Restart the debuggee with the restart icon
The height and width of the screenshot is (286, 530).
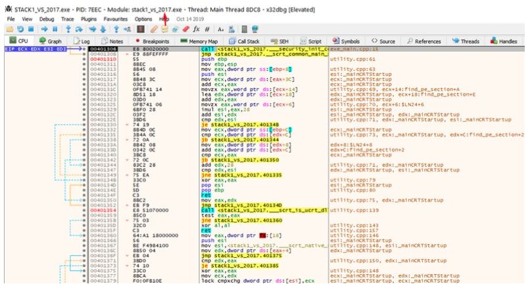(20, 30)
